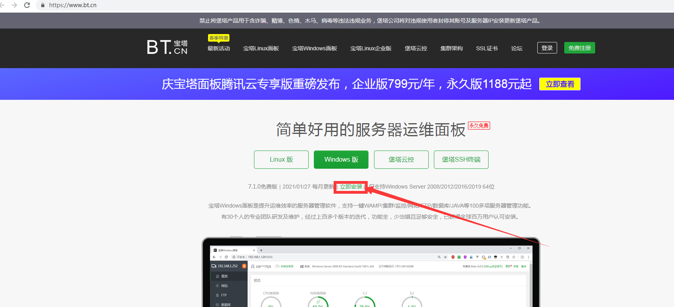Reload the page with the refresh icon
The width and height of the screenshot is (674, 307).
pos(27,5)
